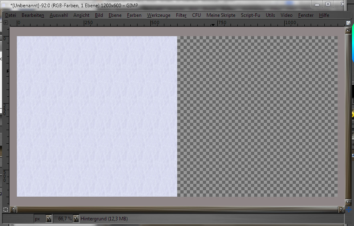This screenshot has height=226, width=354.
Task: Open the Farben menu
Action: (134, 15)
